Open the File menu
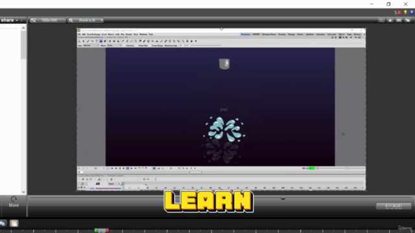 pyautogui.click(x=79, y=34)
